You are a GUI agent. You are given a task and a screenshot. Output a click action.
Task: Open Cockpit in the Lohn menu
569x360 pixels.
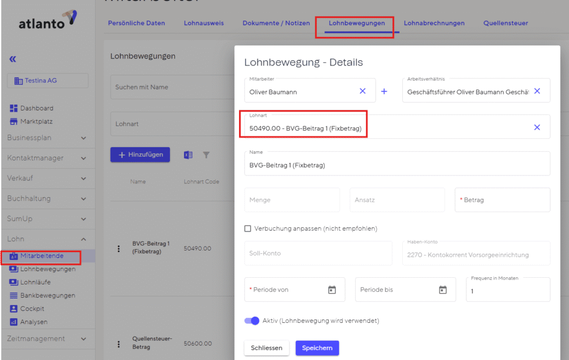pos(32,308)
